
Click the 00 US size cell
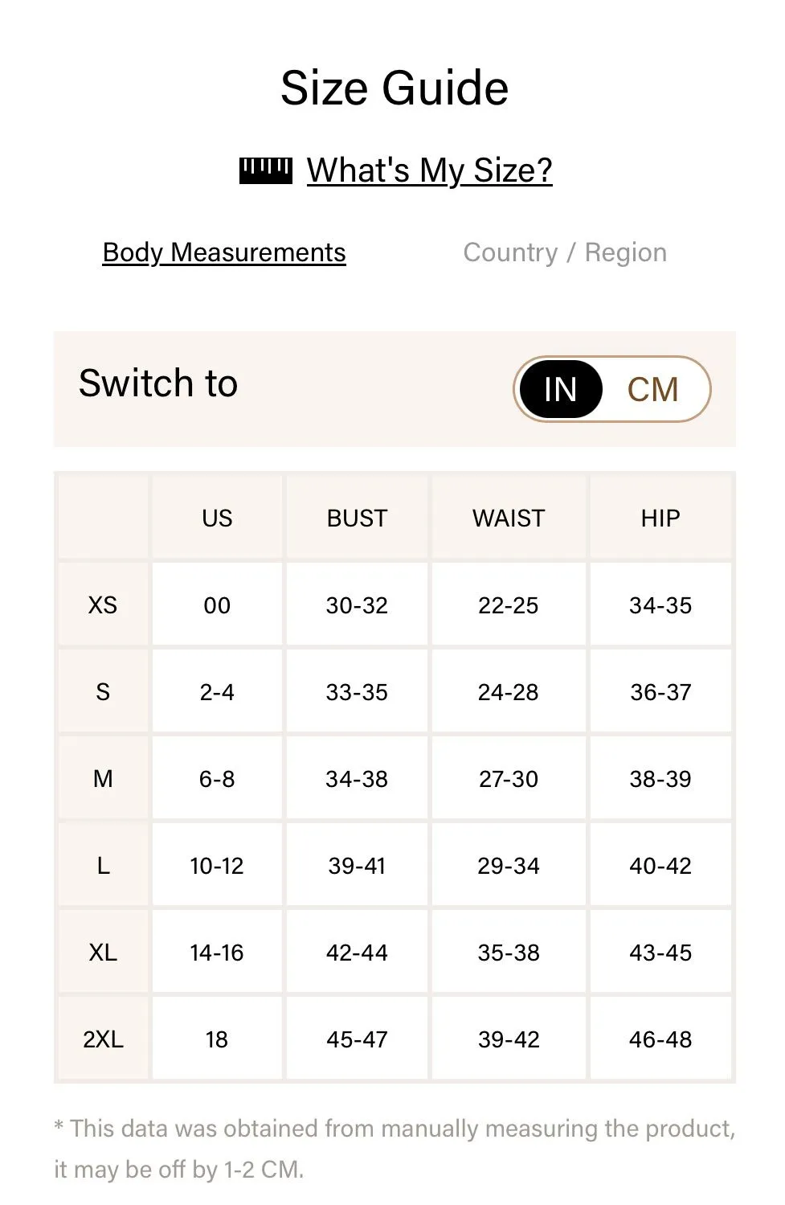click(217, 605)
